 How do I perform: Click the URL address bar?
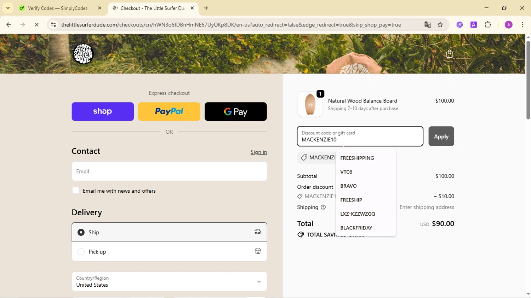coord(231,25)
